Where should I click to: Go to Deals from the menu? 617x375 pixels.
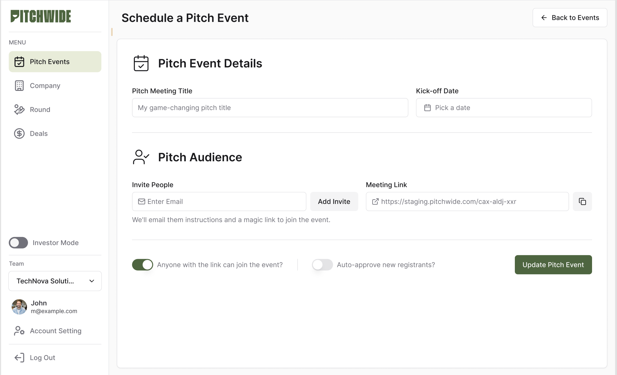[x=38, y=133]
